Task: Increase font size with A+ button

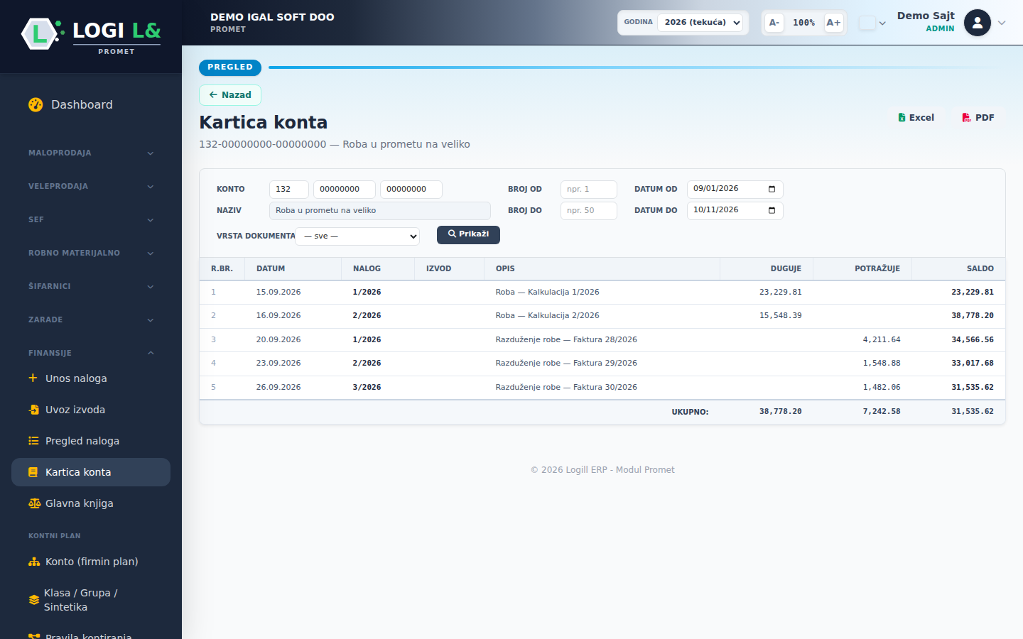Action: [833, 23]
